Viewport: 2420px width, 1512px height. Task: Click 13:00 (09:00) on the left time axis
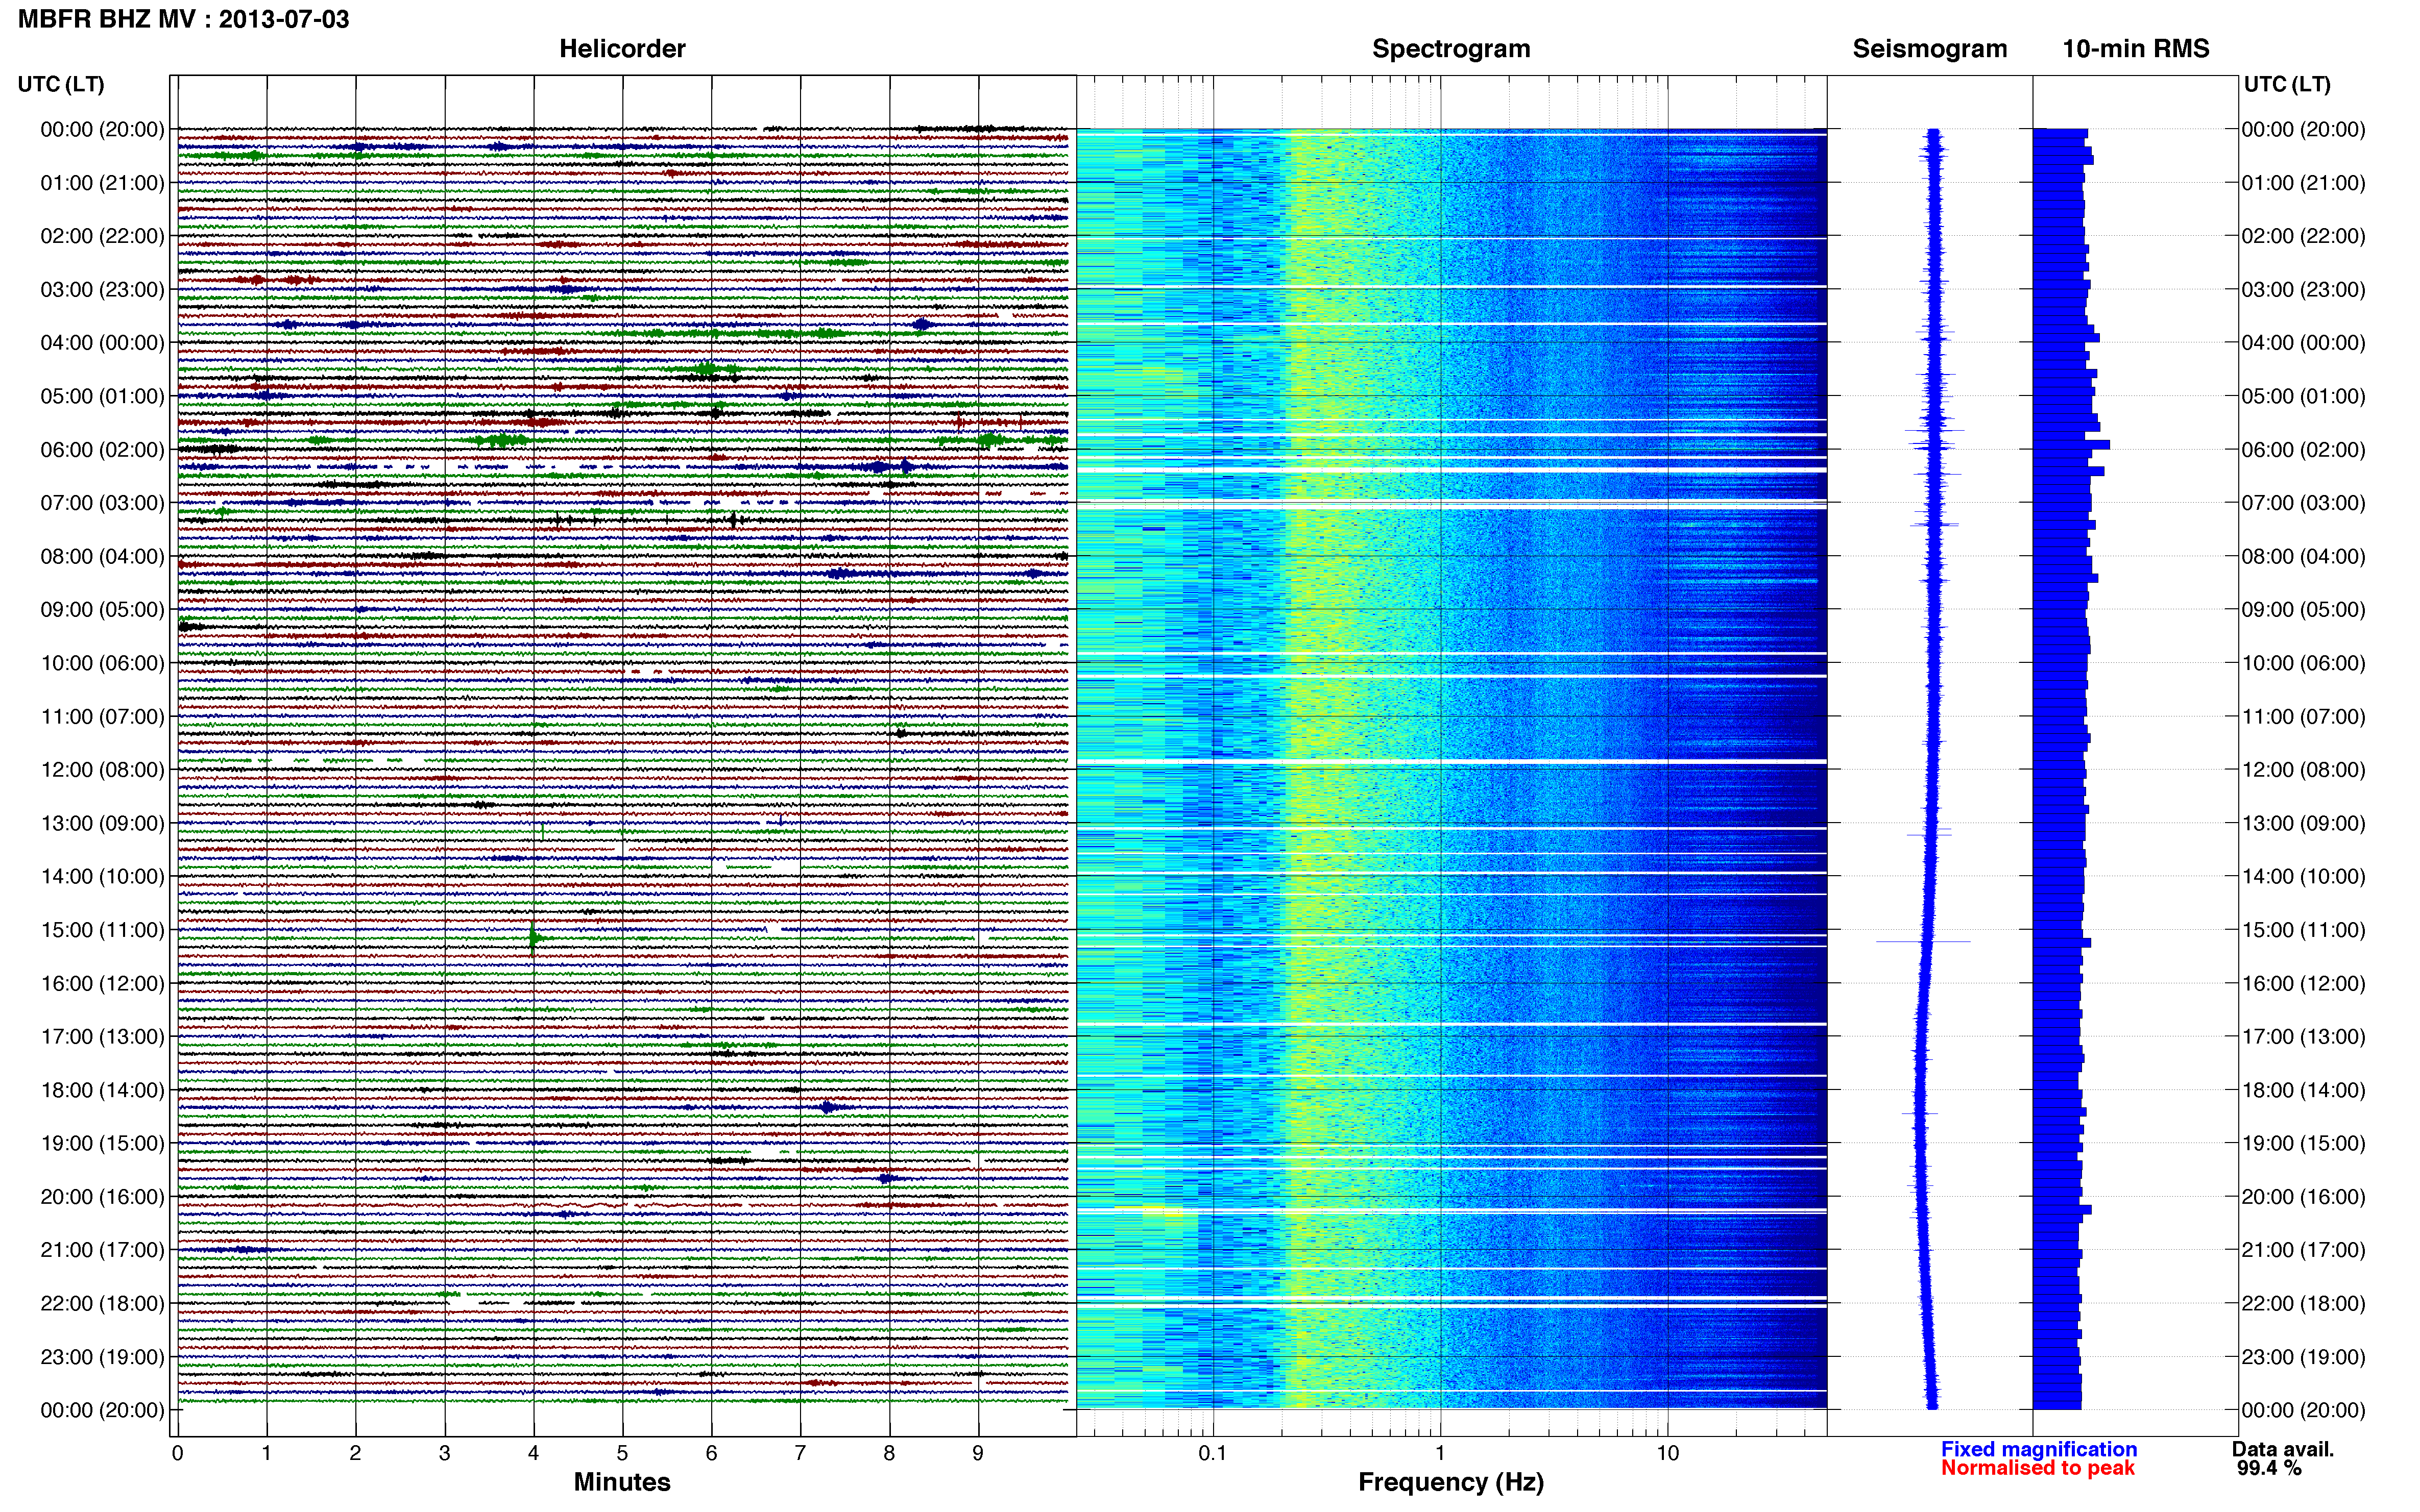coord(102,824)
